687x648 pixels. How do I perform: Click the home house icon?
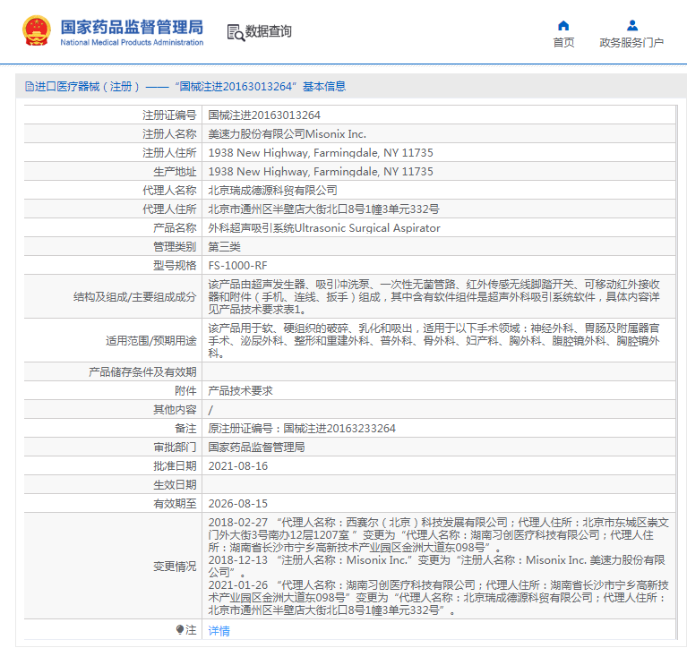click(x=563, y=25)
